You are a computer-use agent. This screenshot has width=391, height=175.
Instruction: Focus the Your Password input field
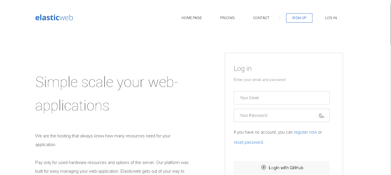click(282, 115)
